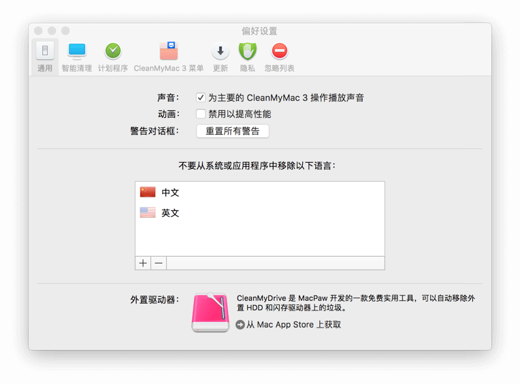This screenshot has height=384, width=520.
Task: Add a language with the plus button
Action: click(143, 263)
